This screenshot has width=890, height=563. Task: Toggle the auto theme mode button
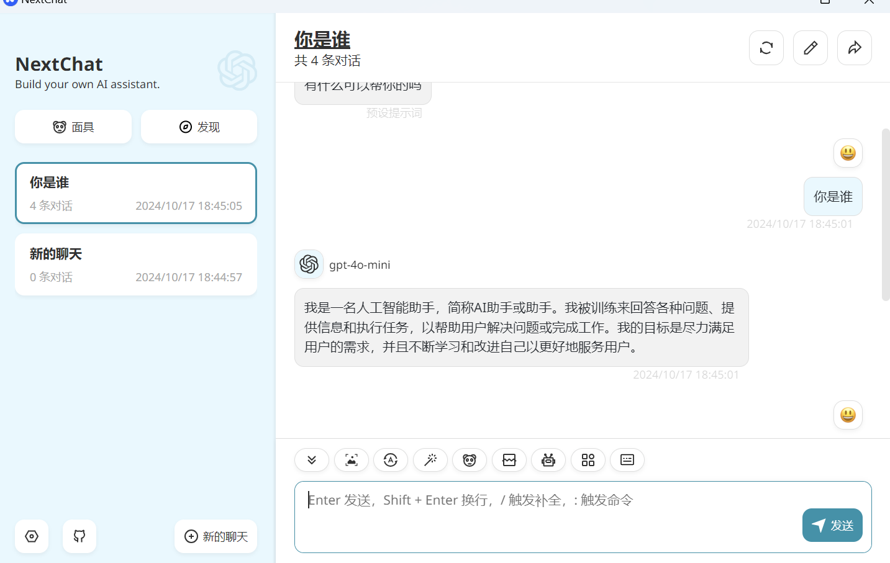391,460
